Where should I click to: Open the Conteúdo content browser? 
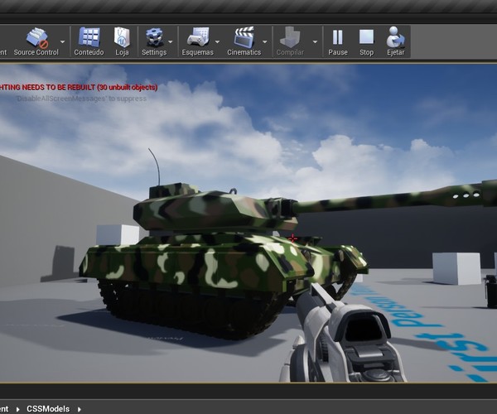point(89,41)
